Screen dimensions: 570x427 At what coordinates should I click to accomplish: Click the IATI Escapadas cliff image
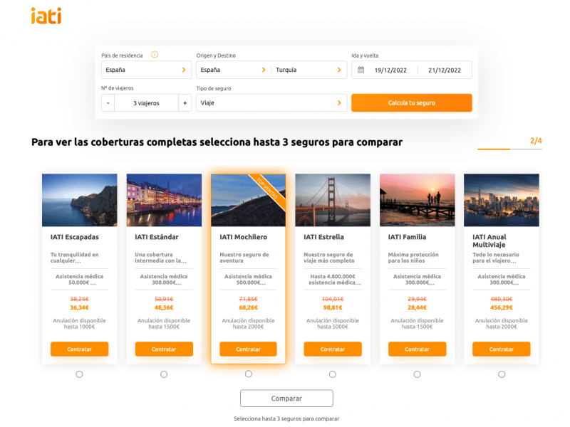79,200
